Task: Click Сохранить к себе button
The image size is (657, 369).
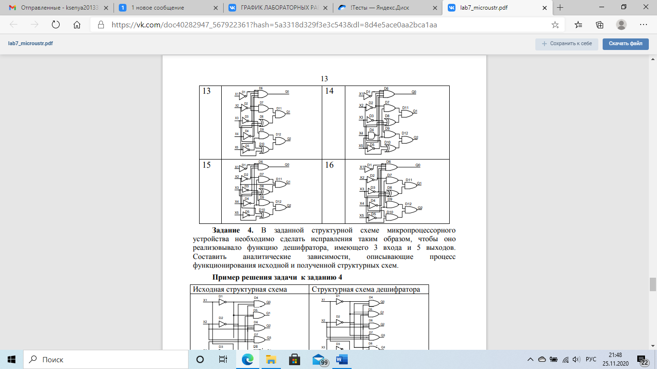Action: [x=567, y=44]
